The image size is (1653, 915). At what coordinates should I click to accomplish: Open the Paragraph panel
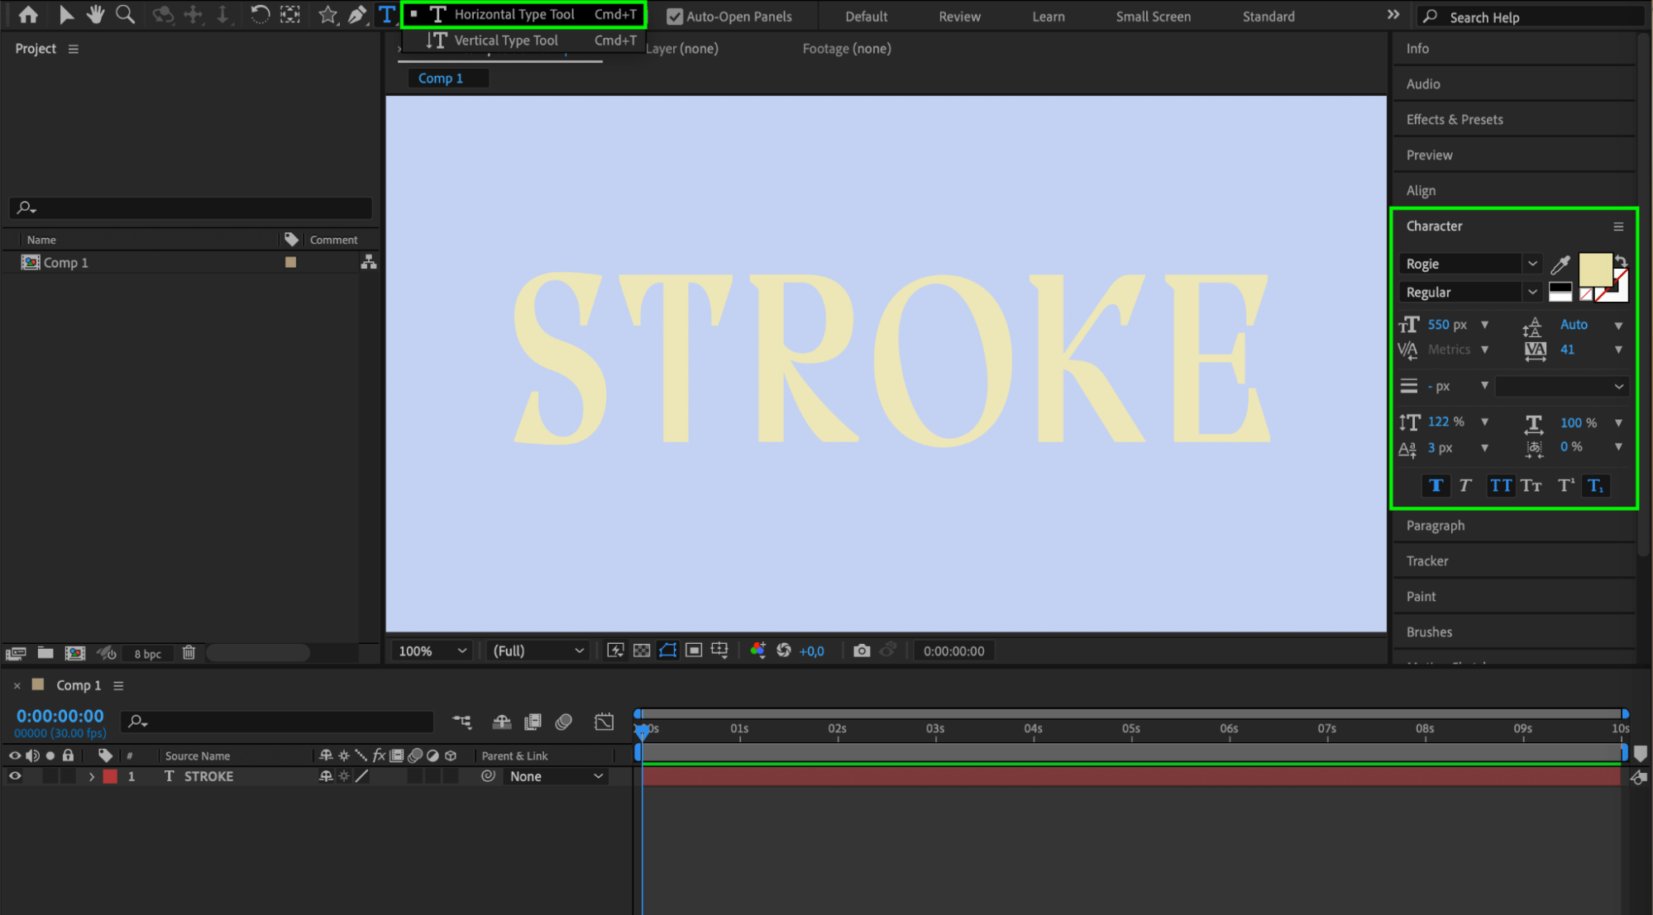[1435, 526]
